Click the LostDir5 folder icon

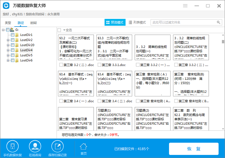[17, 55]
